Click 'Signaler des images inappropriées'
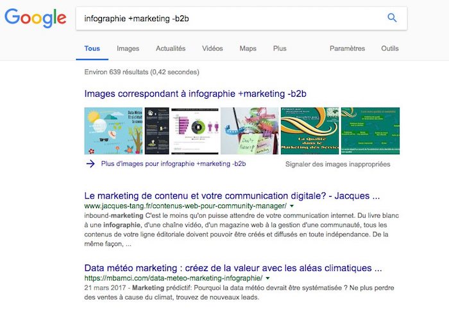This screenshot has height=310, width=449. click(337, 165)
